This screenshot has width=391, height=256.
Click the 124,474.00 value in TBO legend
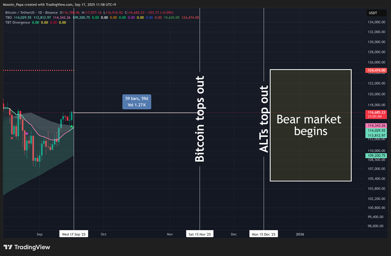coord(190,17)
